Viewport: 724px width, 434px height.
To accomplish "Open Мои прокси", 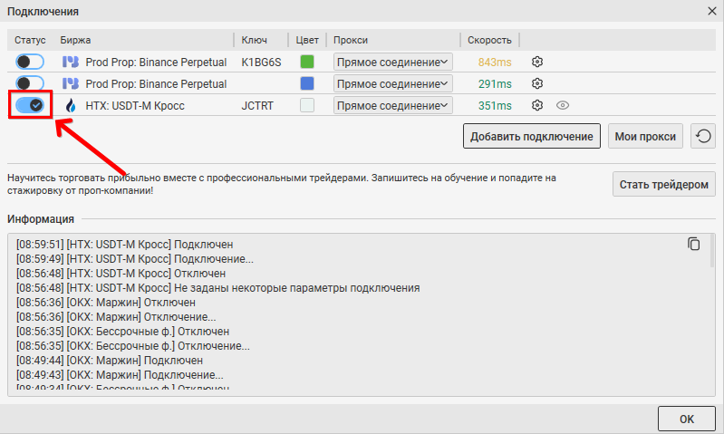I will tap(645, 137).
